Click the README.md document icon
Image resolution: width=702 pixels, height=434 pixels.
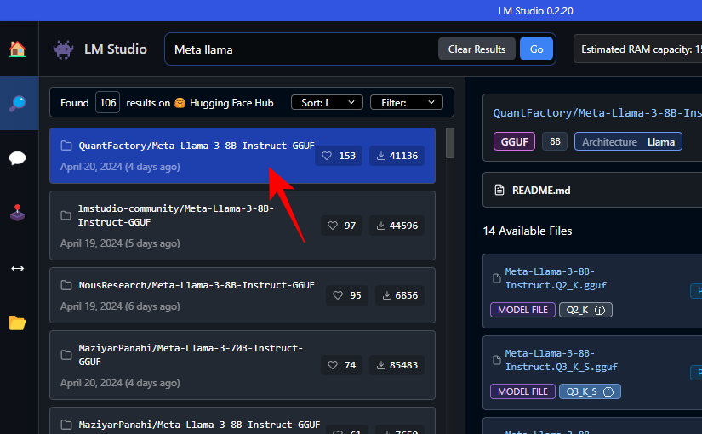click(x=499, y=190)
